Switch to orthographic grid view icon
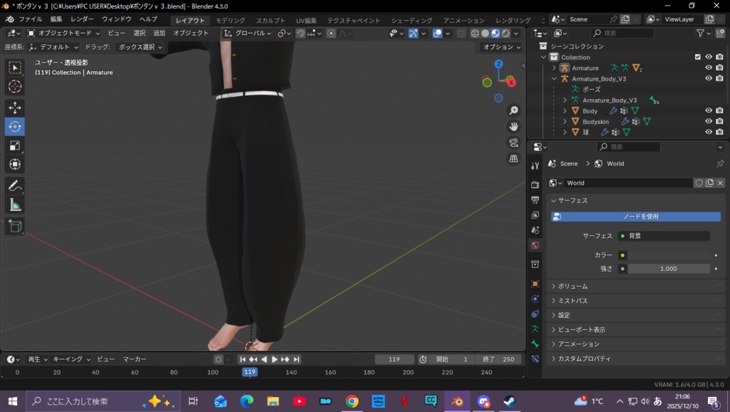Image resolution: width=730 pixels, height=412 pixels. [513, 159]
